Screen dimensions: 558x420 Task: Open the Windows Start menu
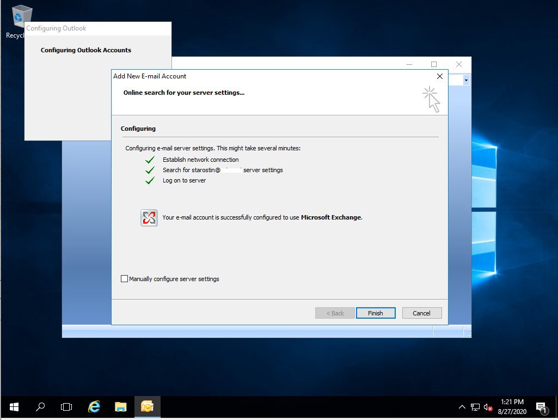tap(14, 407)
